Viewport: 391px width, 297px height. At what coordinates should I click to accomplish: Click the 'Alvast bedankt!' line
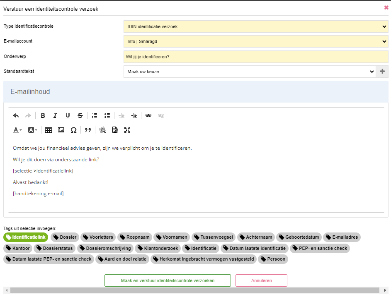pyautogui.click(x=31, y=182)
